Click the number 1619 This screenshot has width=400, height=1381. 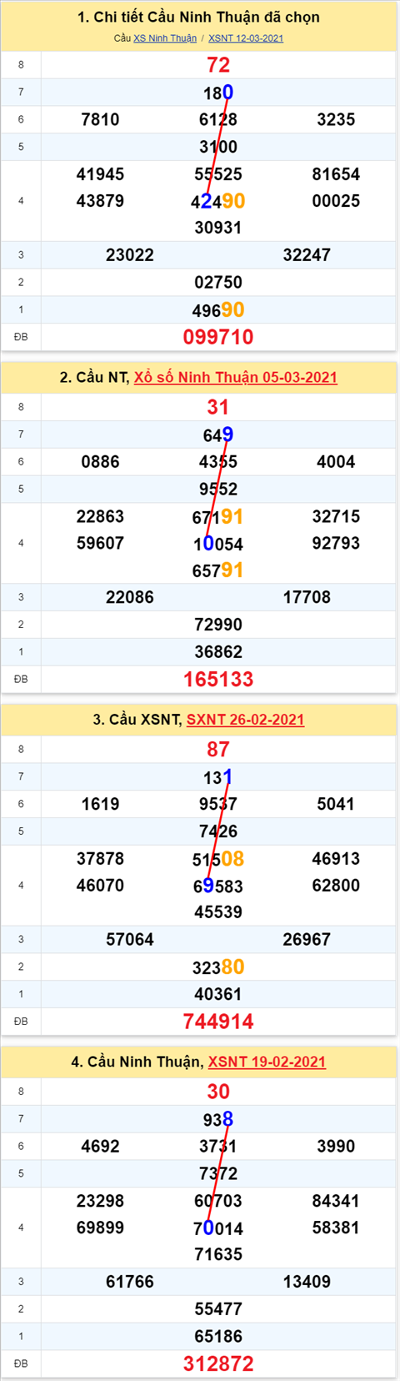(x=100, y=804)
